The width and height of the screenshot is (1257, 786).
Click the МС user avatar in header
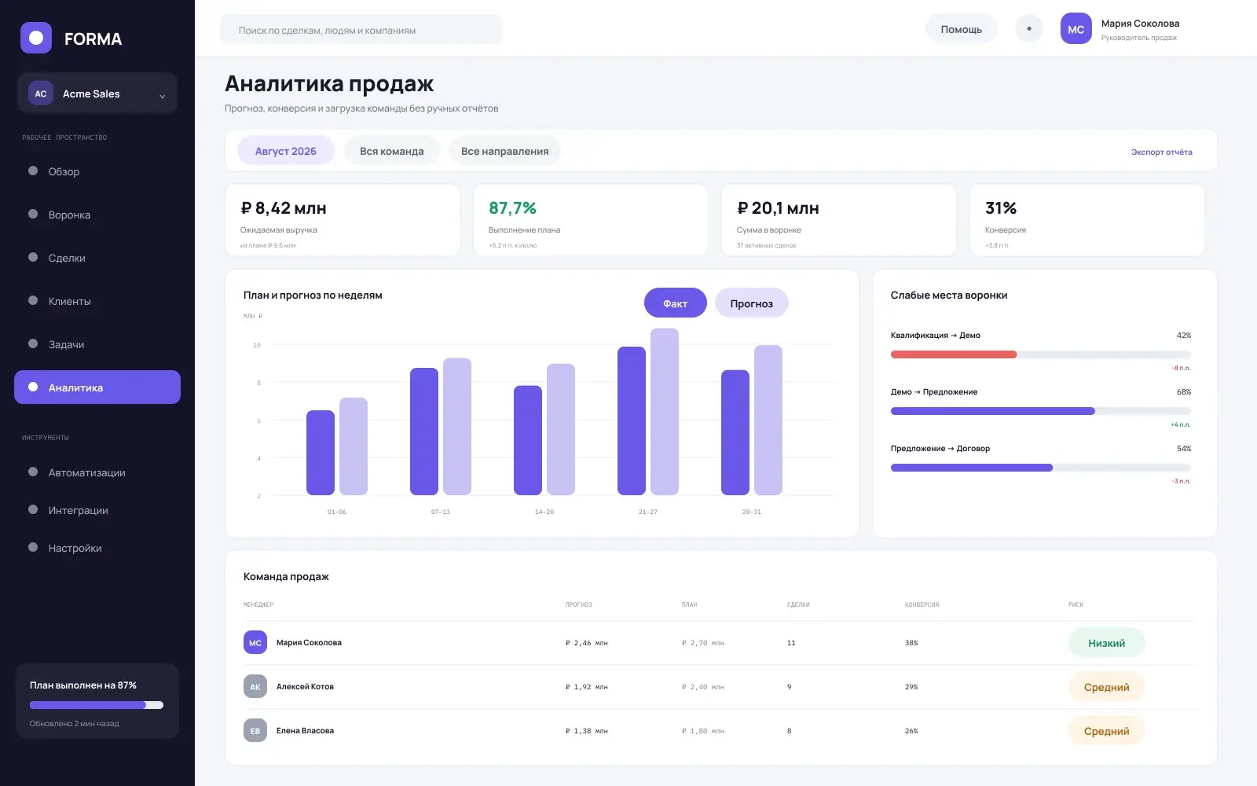point(1076,29)
